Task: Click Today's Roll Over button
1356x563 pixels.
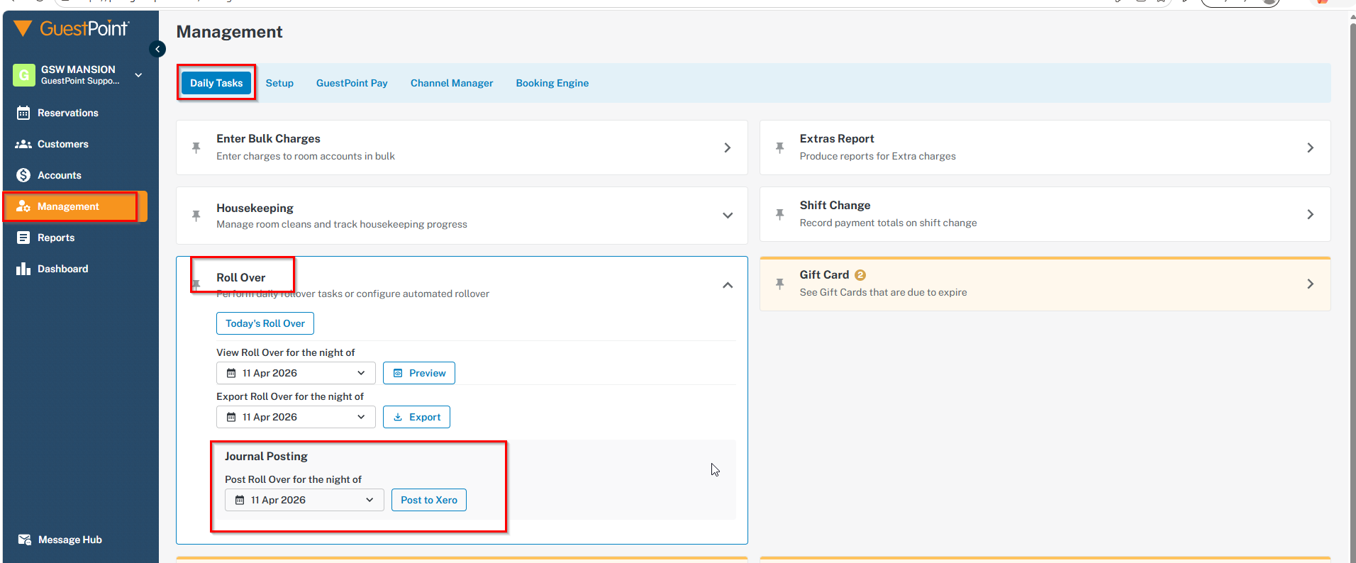Action: pyautogui.click(x=265, y=323)
